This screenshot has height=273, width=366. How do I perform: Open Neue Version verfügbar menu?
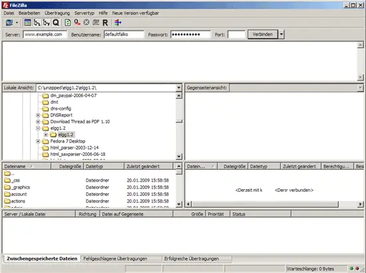pyautogui.click(x=135, y=13)
